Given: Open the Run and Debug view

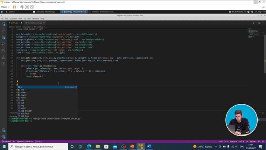Looking at the screenshot, I should point(3,44).
